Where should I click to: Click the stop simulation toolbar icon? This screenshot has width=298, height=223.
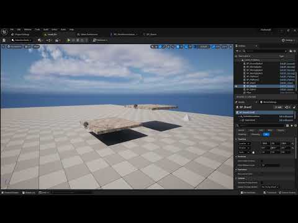(x=78, y=40)
